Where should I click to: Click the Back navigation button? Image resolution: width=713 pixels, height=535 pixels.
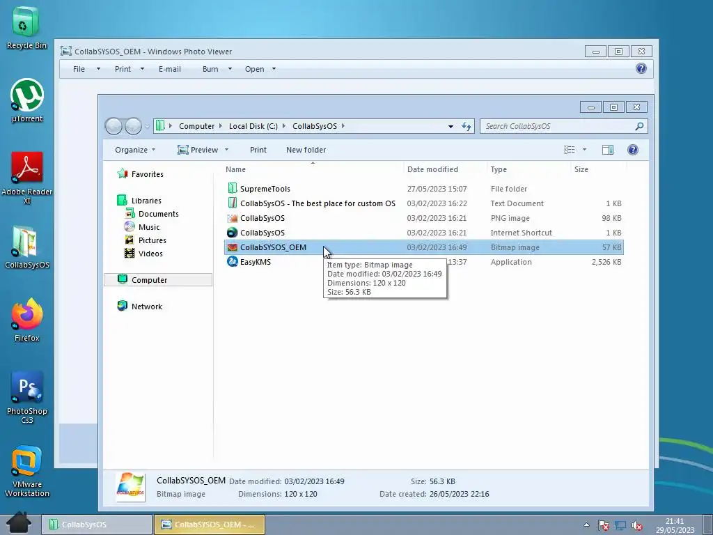pyautogui.click(x=113, y=126)
